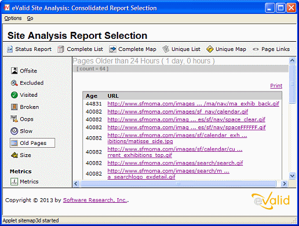Minimize the eValid window
The width and height of the screenshot is (299, 226).
269,8
